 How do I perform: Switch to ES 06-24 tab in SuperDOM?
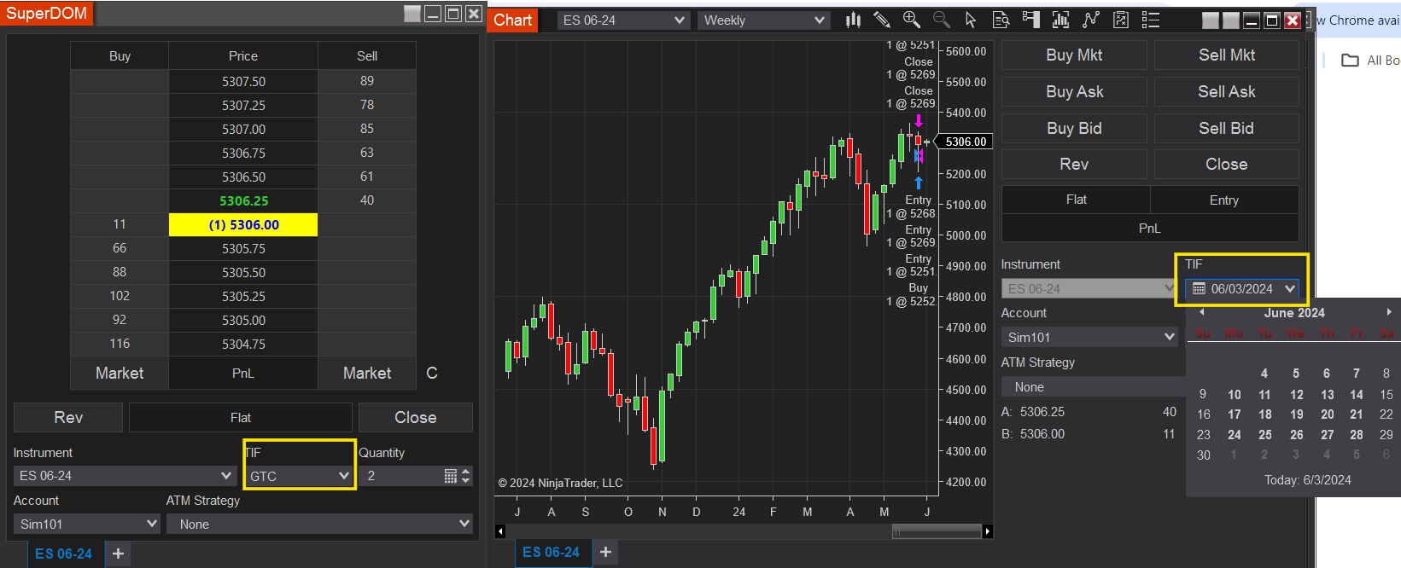pos(63,554)
